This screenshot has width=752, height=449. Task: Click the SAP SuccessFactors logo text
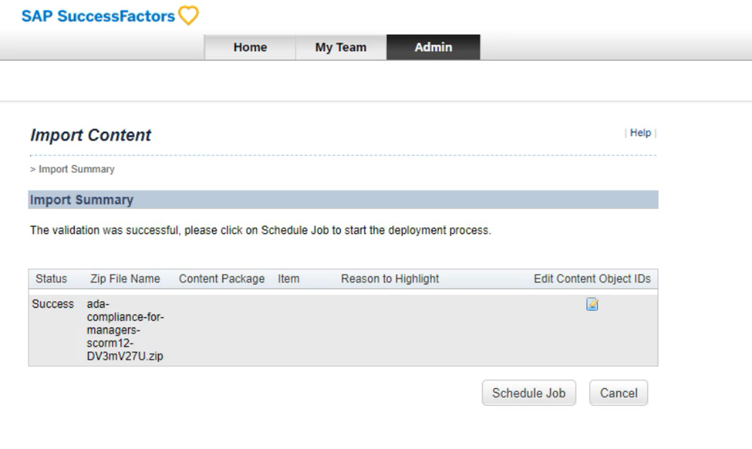(98, 16)
